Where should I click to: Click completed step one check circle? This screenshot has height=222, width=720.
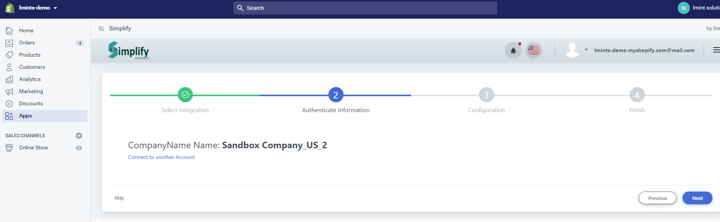pyautogui.click(x=185, y=95)
